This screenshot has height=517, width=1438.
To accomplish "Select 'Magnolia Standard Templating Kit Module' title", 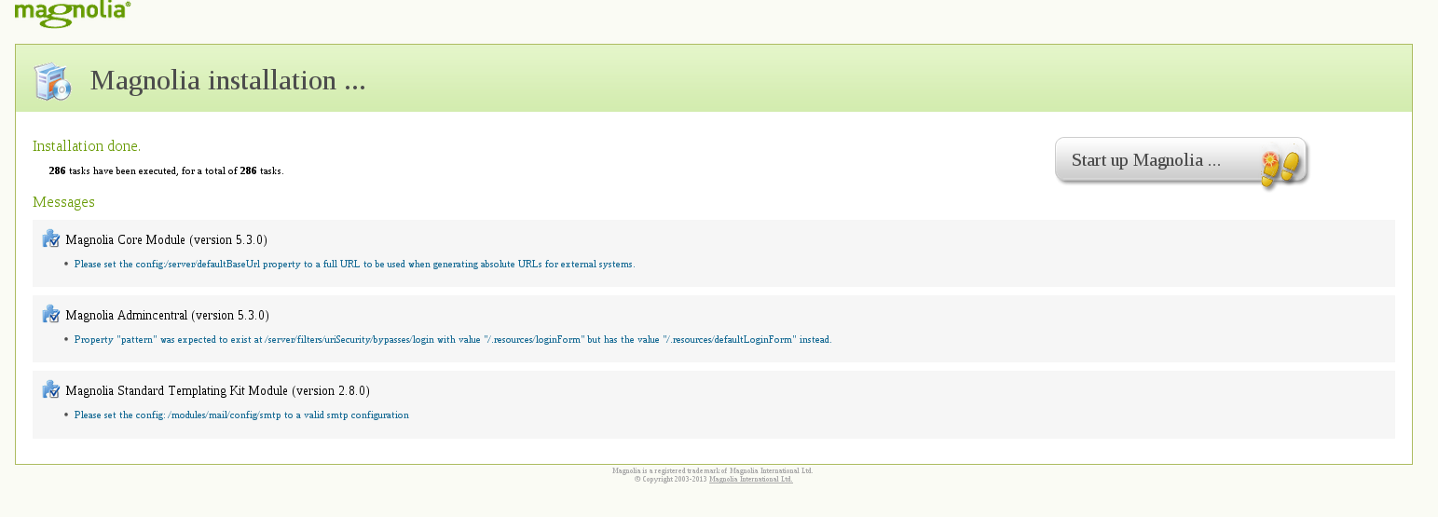I will 218,391.
